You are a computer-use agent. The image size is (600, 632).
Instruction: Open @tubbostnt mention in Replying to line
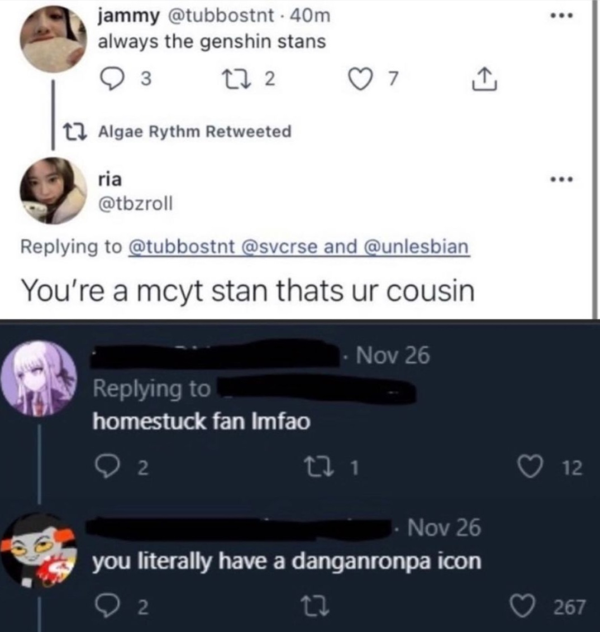tap(181, 247)
